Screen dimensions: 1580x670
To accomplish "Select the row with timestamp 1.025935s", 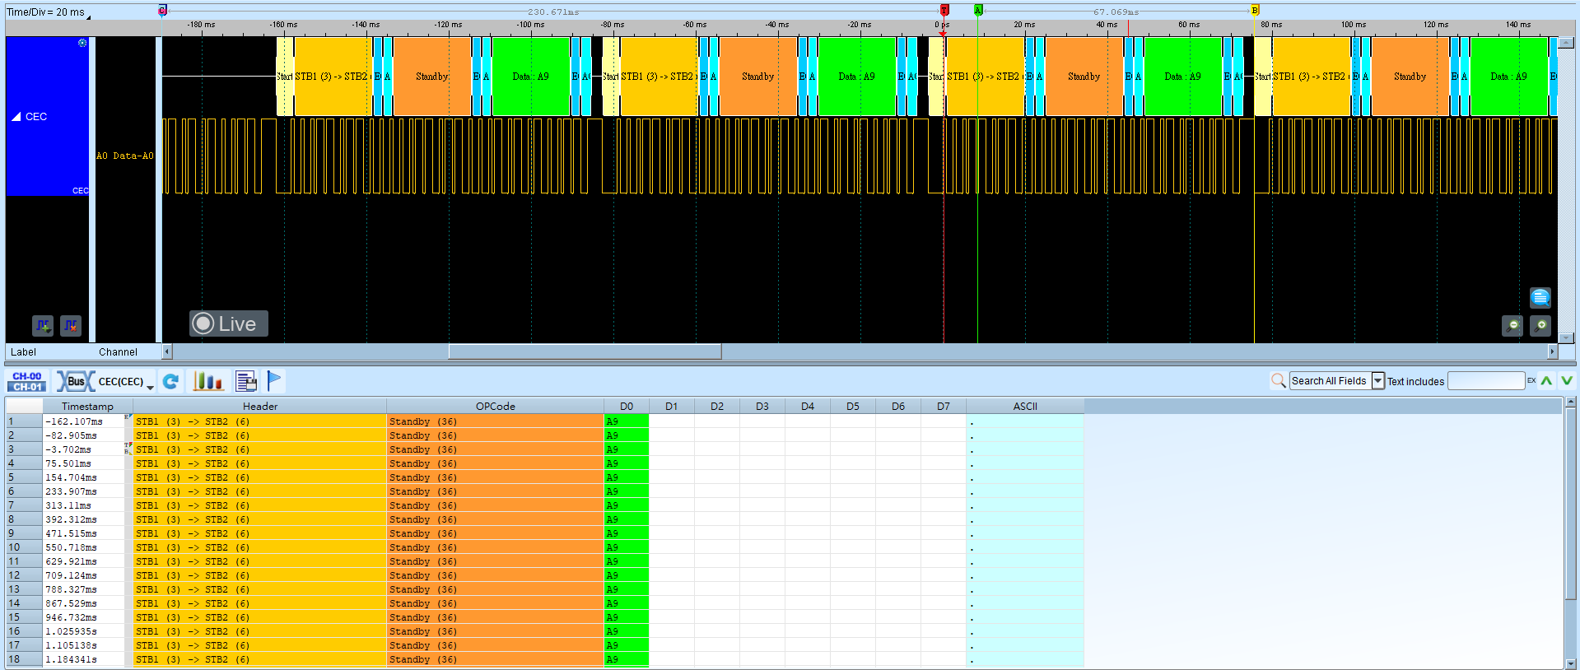I will (544, 631).
